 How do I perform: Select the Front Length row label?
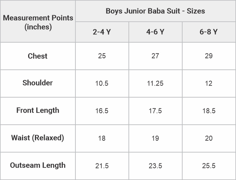pos(38,110)
